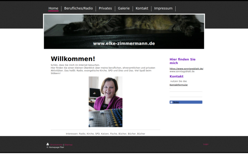Open the Impressum page
This screenshot has height=155, width=248.
point(163,8)
